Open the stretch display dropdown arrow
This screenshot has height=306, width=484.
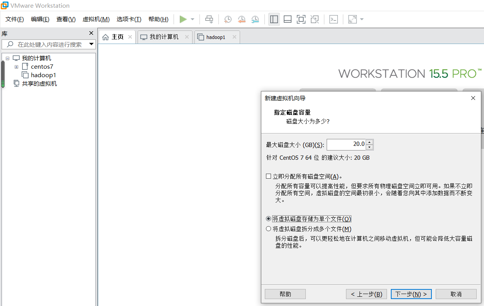click(362, 19)
